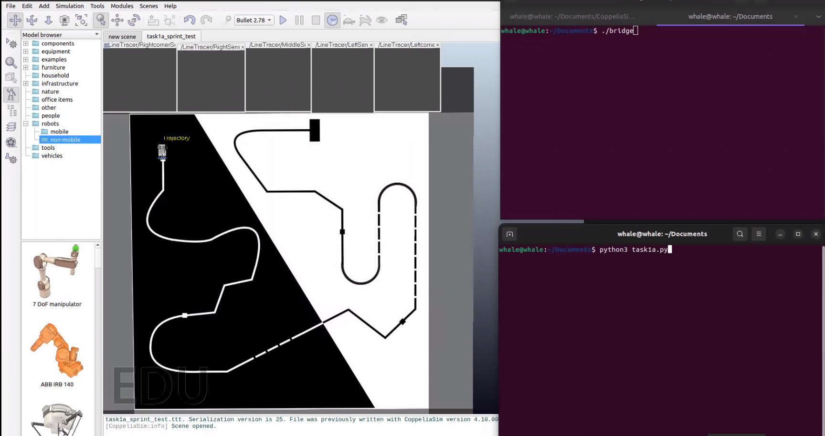Screen dimensions: 825x436
Task: Open the File menu
Action: point(11,6)
